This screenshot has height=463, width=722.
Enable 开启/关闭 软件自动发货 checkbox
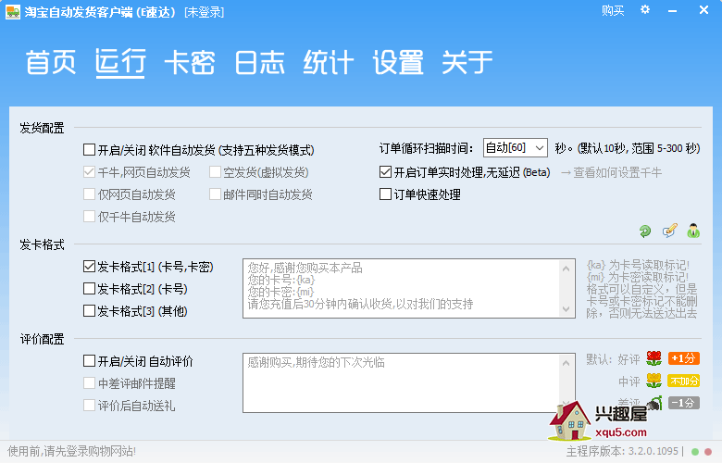[x=90, y=150]
